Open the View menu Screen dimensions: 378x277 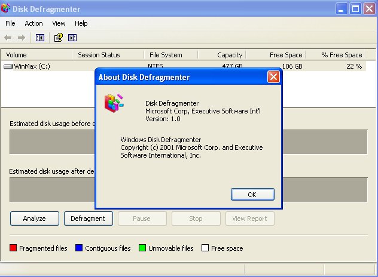coord(59,23)
